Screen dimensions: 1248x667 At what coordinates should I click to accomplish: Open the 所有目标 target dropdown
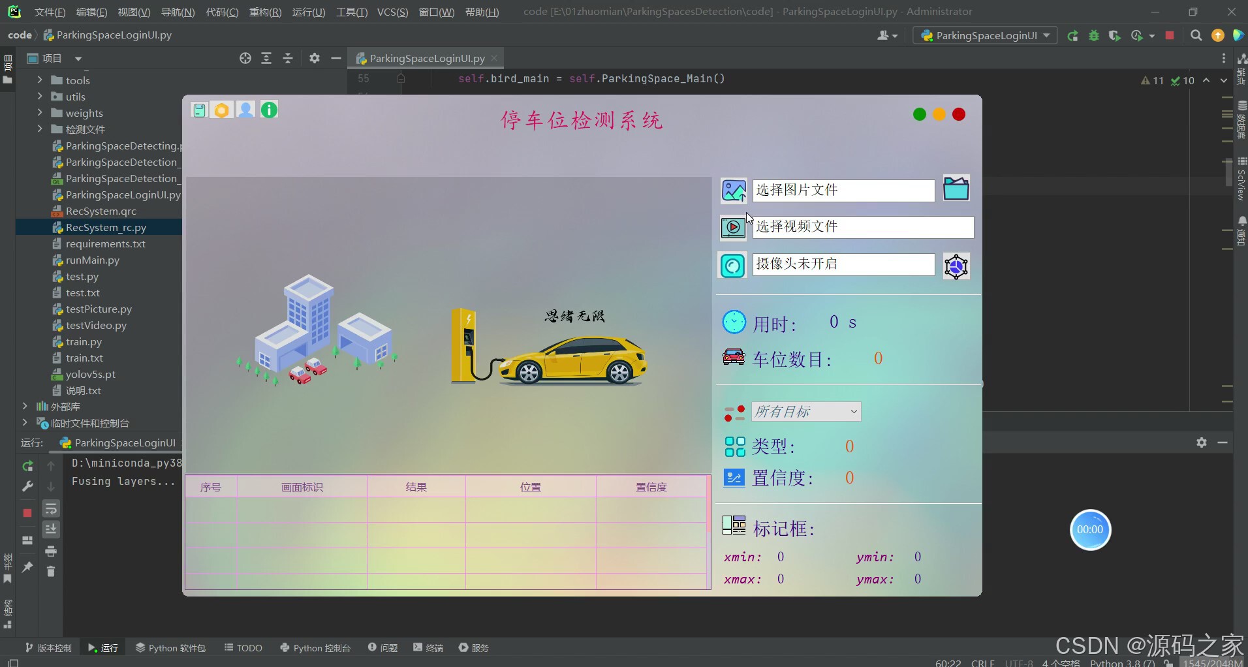click(x=806, y=412)
